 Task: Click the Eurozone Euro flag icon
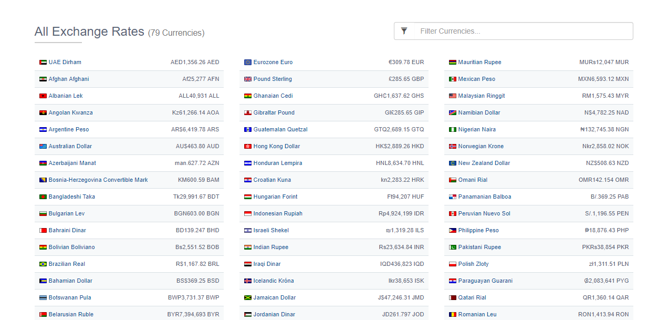pyautogui.click(x=248, y=63)
